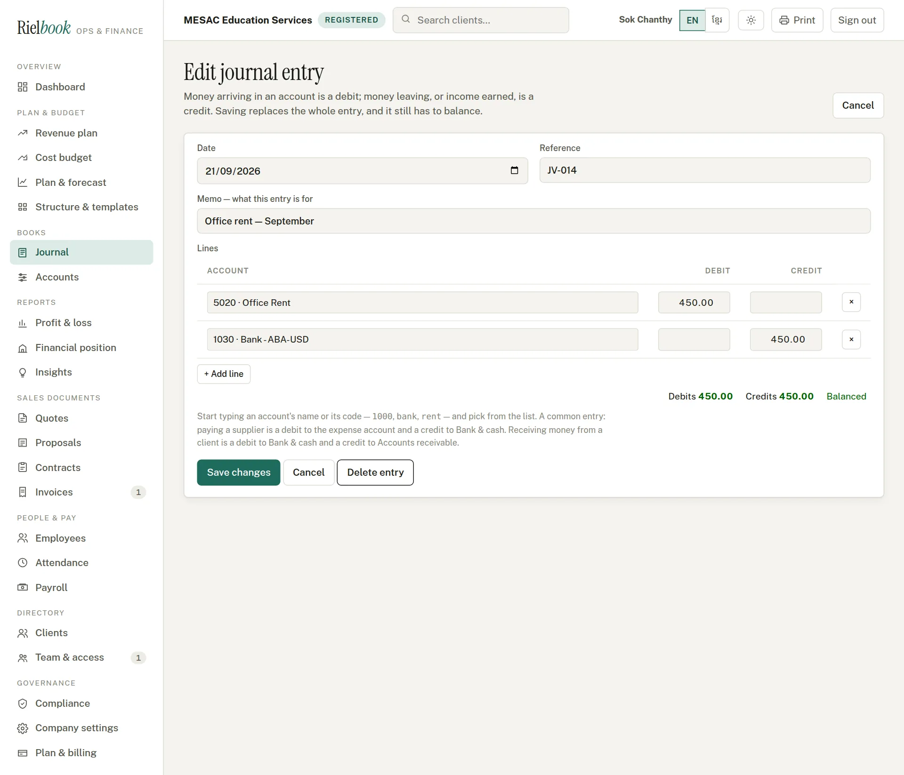Click the Print printer icon
The width and height of the screenshot is (904, 775).
(x=784, y=20)
